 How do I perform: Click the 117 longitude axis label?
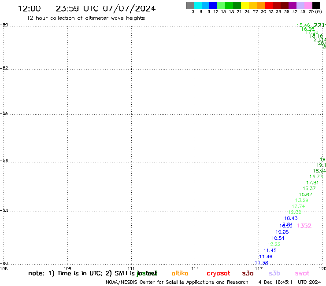click(259, 269)
